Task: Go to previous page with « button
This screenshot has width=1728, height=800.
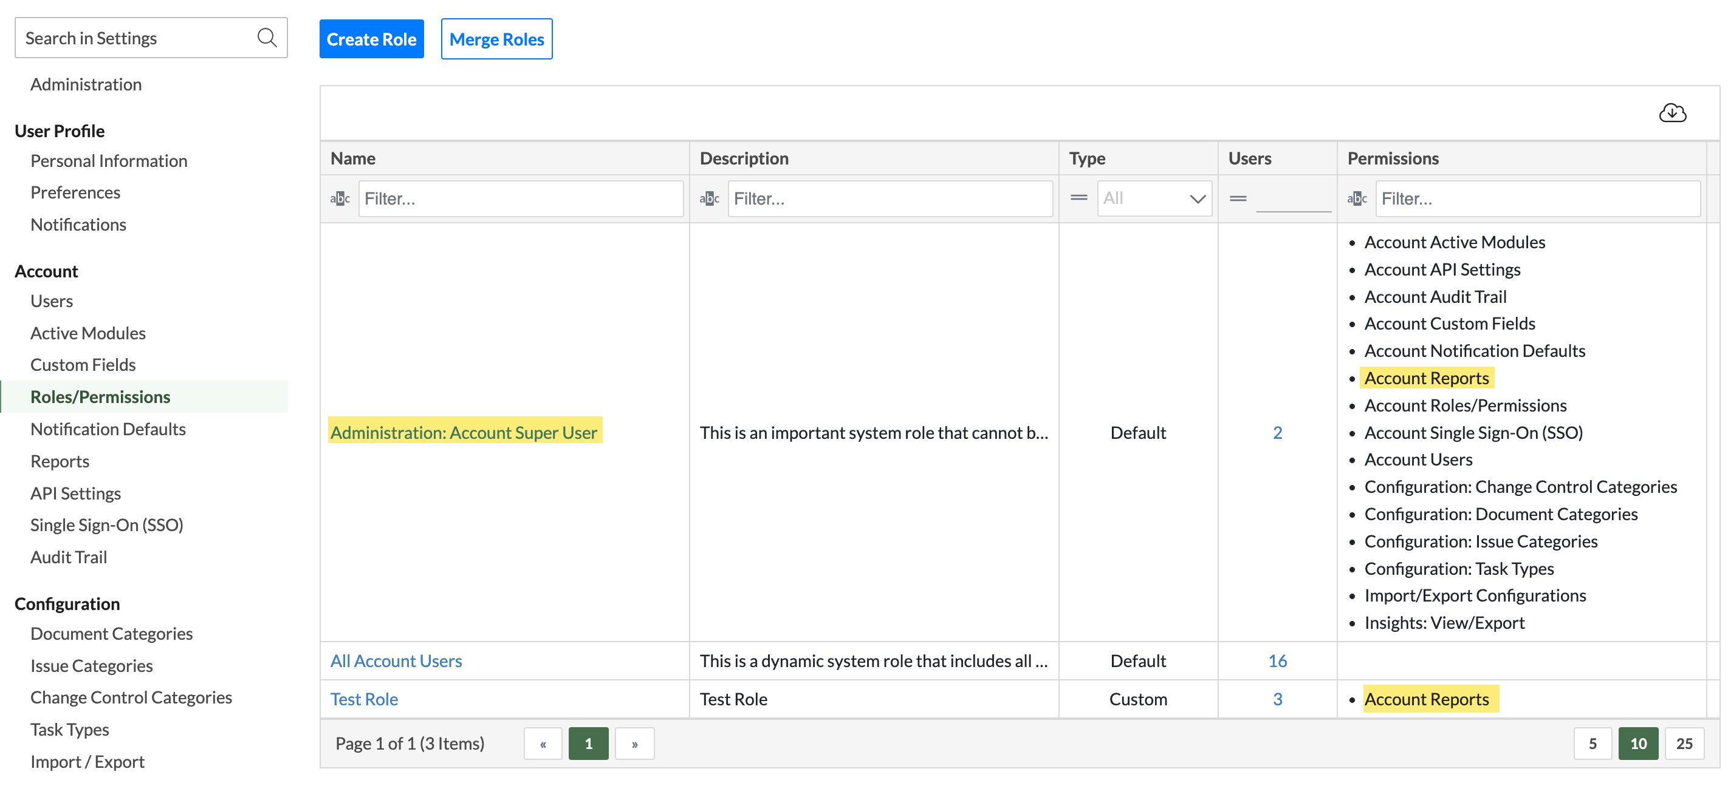Action: point(543,743)
